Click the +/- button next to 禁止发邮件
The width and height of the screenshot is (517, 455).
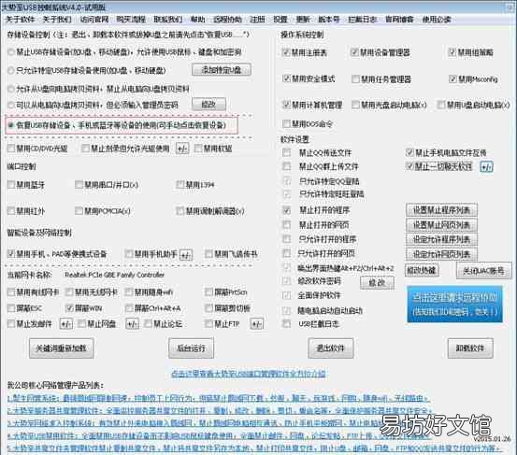pyautogui.click(x=66, y=324)
